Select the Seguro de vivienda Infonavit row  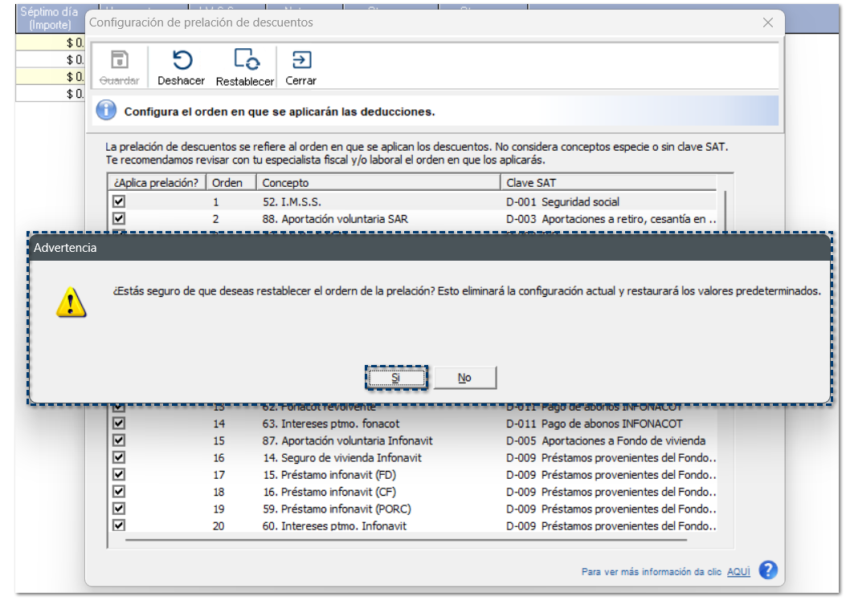pyautogui.click(x=351, y=457)
